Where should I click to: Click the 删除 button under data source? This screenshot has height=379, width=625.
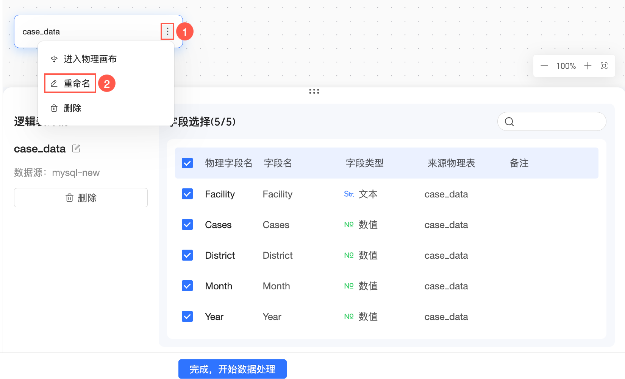(81, 197)
